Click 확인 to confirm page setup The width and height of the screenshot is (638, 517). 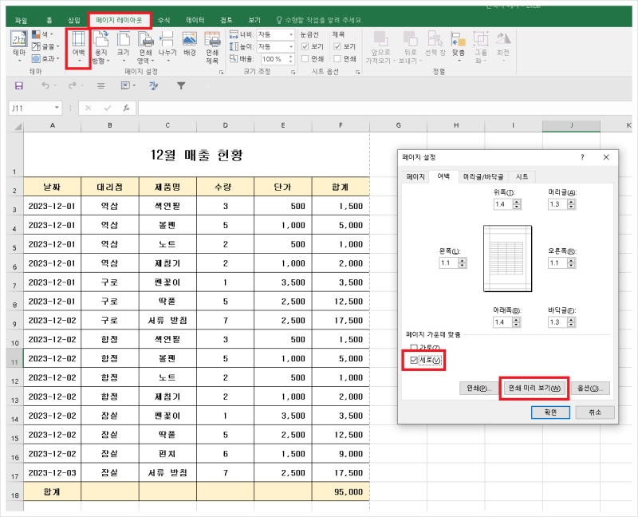coord(550,412)
